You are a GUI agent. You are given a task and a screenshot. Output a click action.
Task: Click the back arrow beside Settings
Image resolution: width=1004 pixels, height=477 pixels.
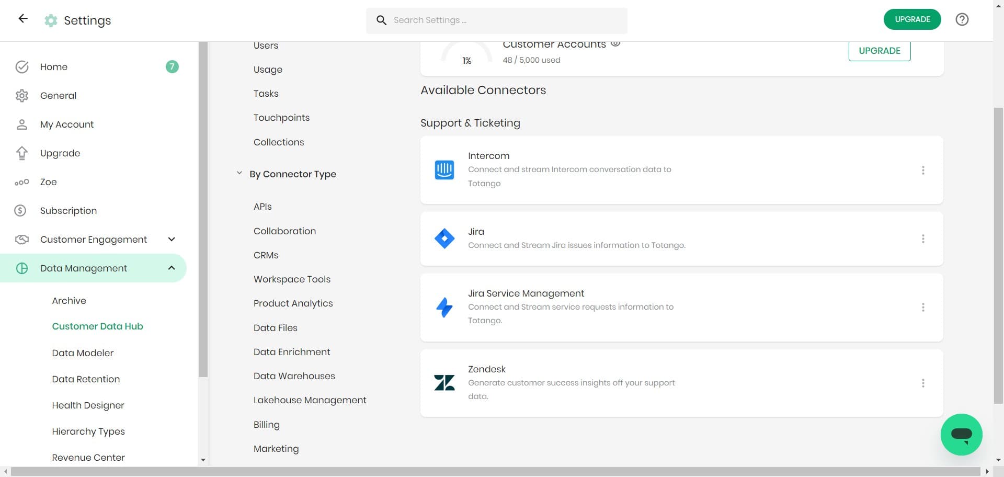tap(23, 19)
